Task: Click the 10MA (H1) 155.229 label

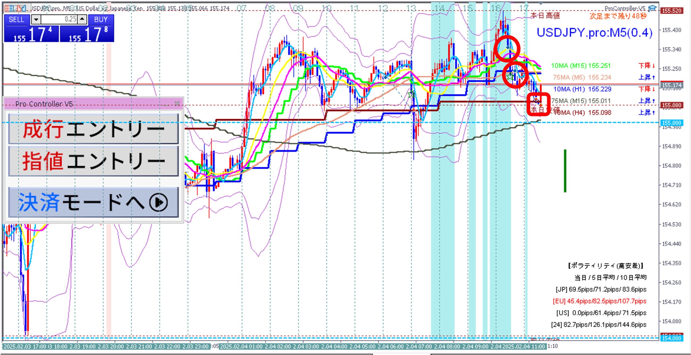Action: point(582,89)
